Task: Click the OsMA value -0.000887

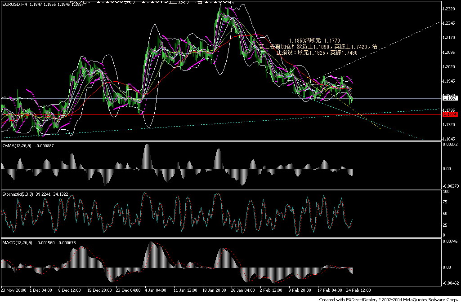Action: (x=45, y=145)
